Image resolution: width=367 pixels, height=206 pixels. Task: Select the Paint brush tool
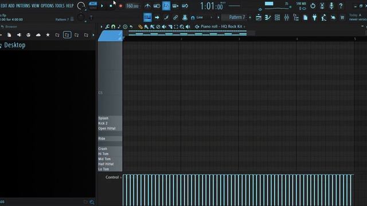[146, 27]
